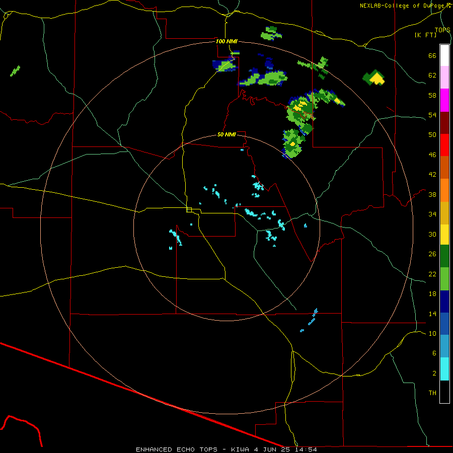Click the legend value 38
The image size is (453, 453).
click(x=432, y=195)
